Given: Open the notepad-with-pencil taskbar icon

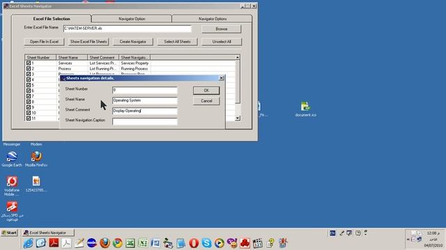Looking at the screenshot, I should click(79, 243).
